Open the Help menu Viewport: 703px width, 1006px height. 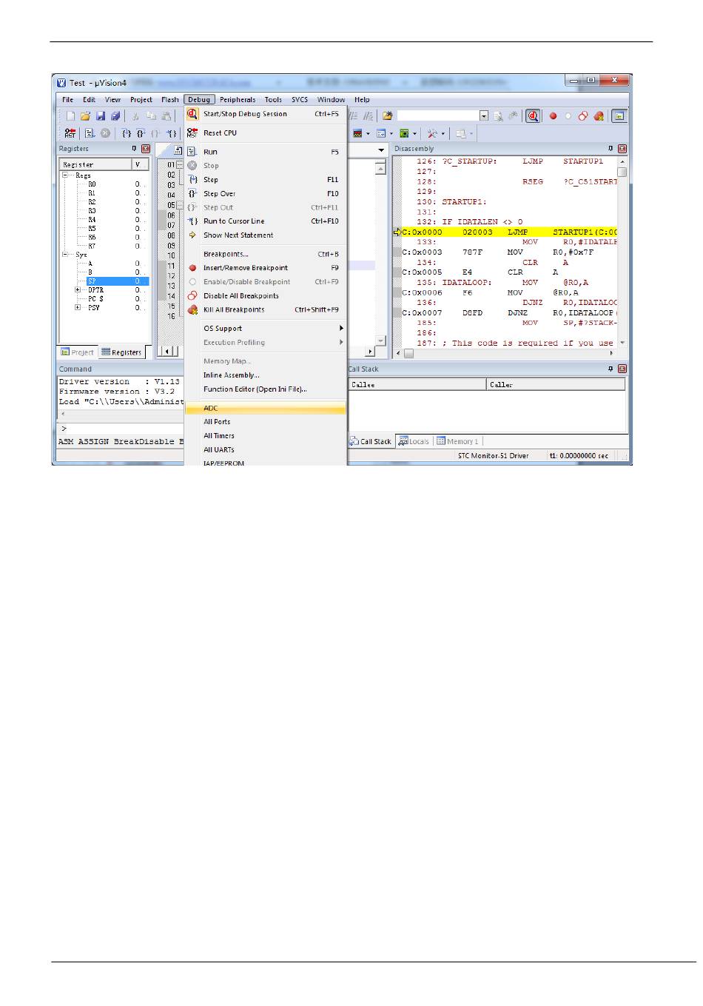pos(362,100)
